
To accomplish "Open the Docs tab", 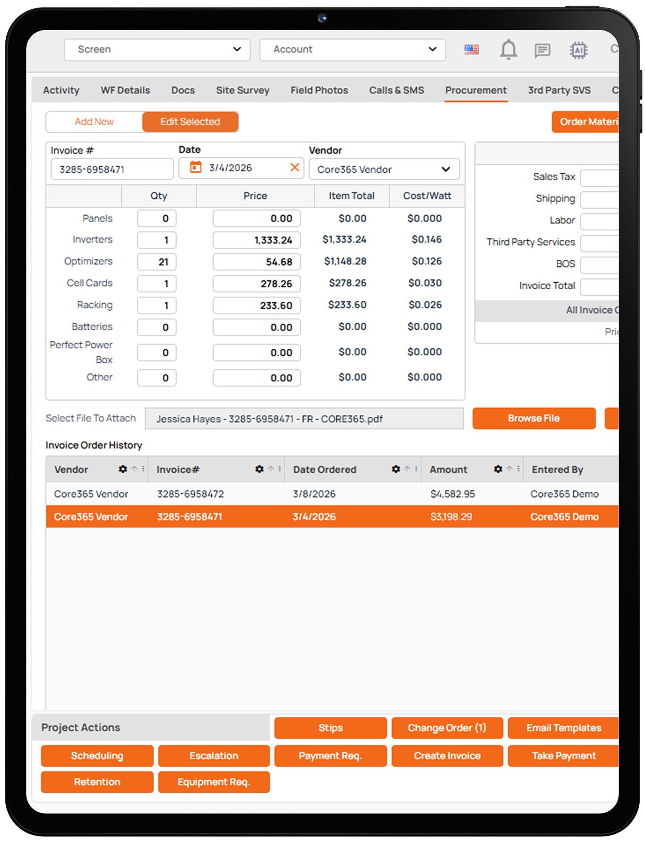I will click(183, 90).
